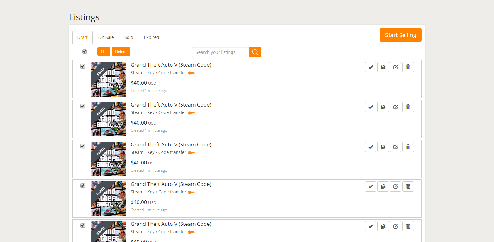
Task: Switch to the On Sale tab
Action: [106, 37]
